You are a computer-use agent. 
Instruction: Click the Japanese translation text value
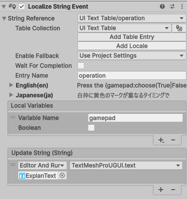coord(123,95)
